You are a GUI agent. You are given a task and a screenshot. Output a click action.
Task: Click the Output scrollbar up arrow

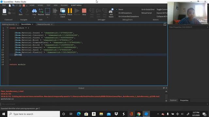[x=166, y=92]
